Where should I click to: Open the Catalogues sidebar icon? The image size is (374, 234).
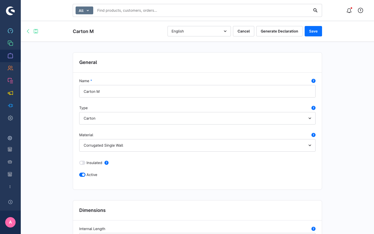pos(10,43)
